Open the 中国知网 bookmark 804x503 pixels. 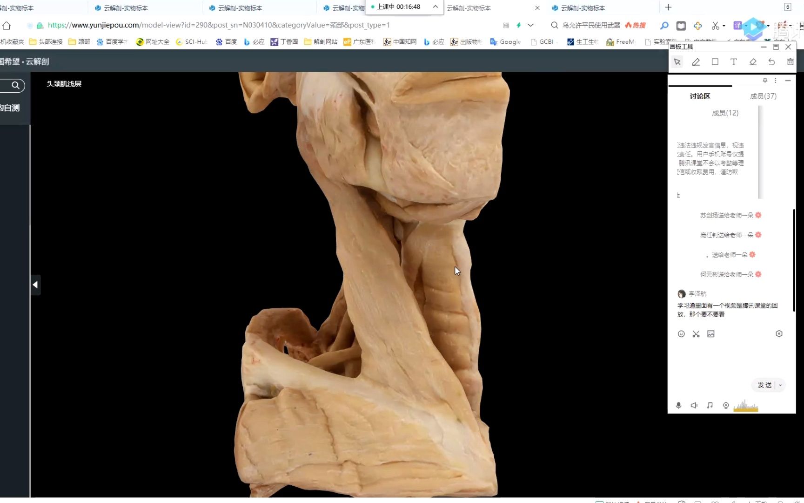(x=400, y=42)
